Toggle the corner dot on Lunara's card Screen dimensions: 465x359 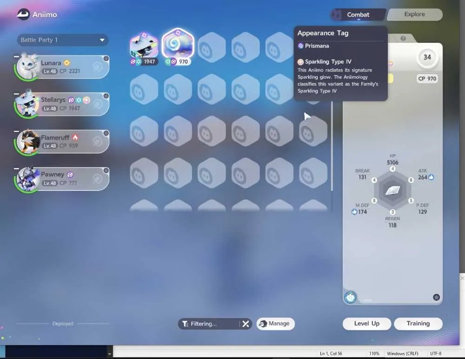tap(106, 59)
